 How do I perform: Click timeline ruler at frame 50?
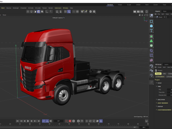[69, 124]
